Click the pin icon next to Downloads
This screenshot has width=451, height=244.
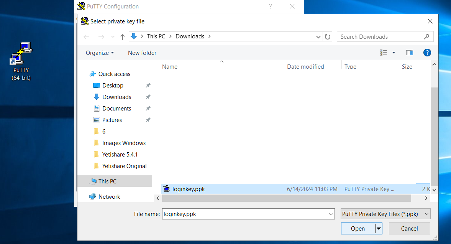click(148, 97)
